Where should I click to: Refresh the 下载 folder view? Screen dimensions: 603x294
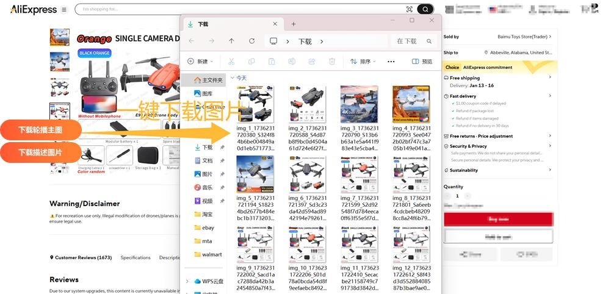(251, 41)
